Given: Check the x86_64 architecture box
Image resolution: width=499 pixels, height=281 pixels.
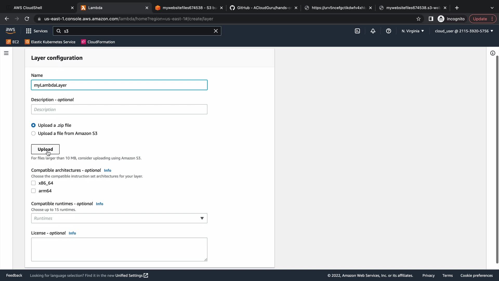Looking at the screenshot, I should [33, 183].
